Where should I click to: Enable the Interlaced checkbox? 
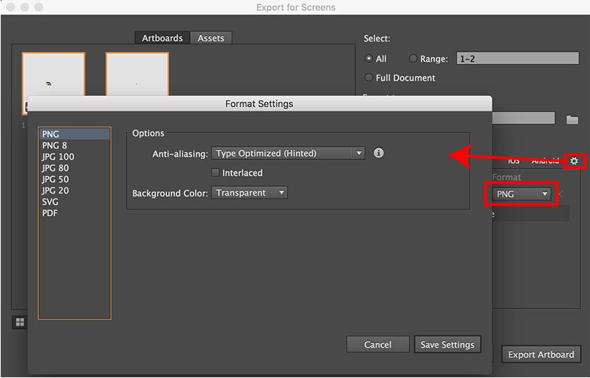pyautogui.click(x=215, y=172)
